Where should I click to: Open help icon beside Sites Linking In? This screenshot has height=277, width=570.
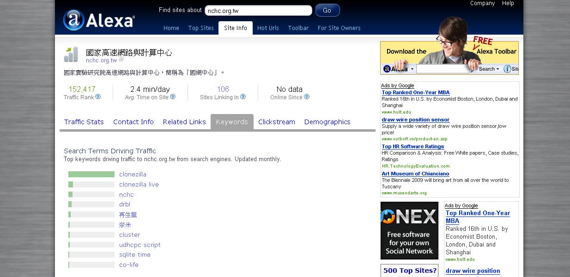click(243, 97)
